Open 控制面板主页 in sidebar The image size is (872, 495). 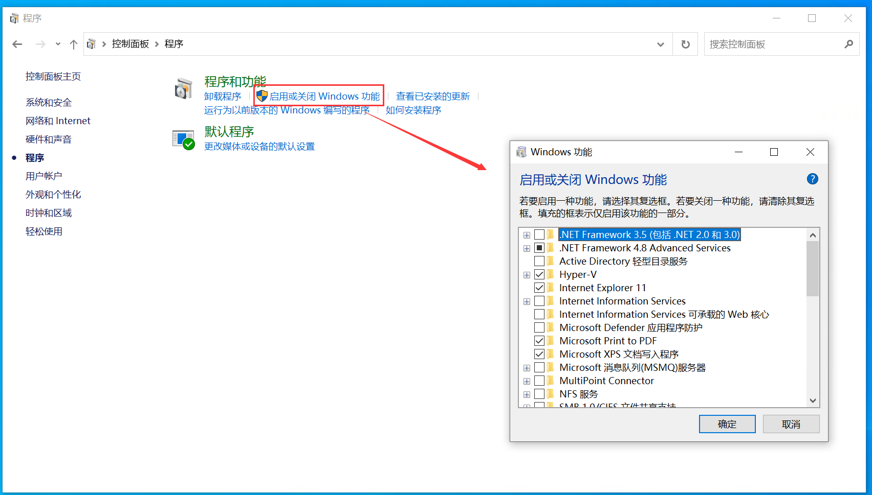click(53, 77)
